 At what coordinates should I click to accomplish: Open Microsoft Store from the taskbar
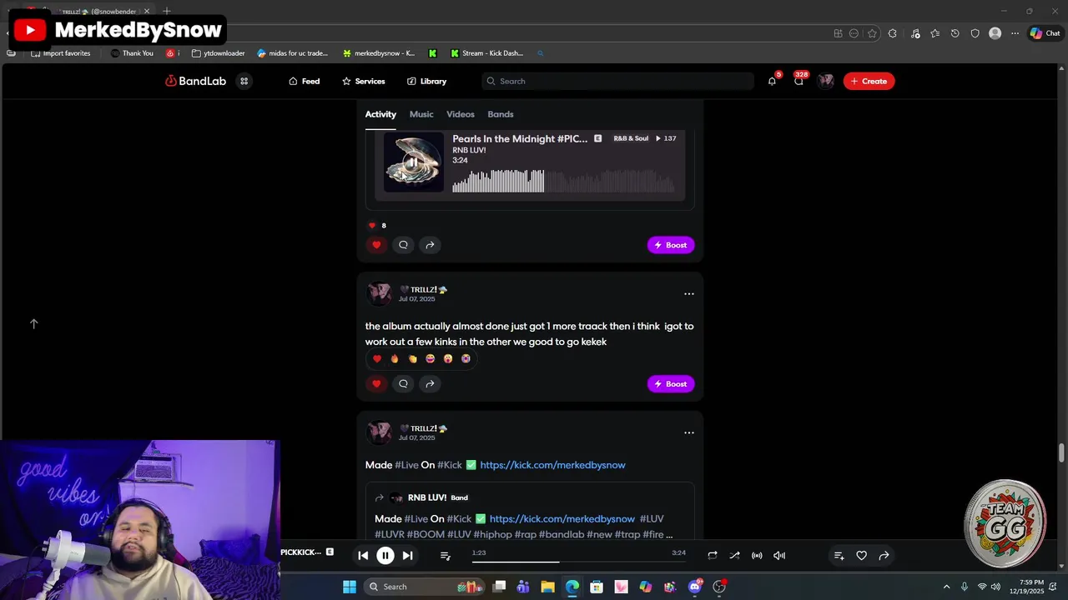coord(597,587)
